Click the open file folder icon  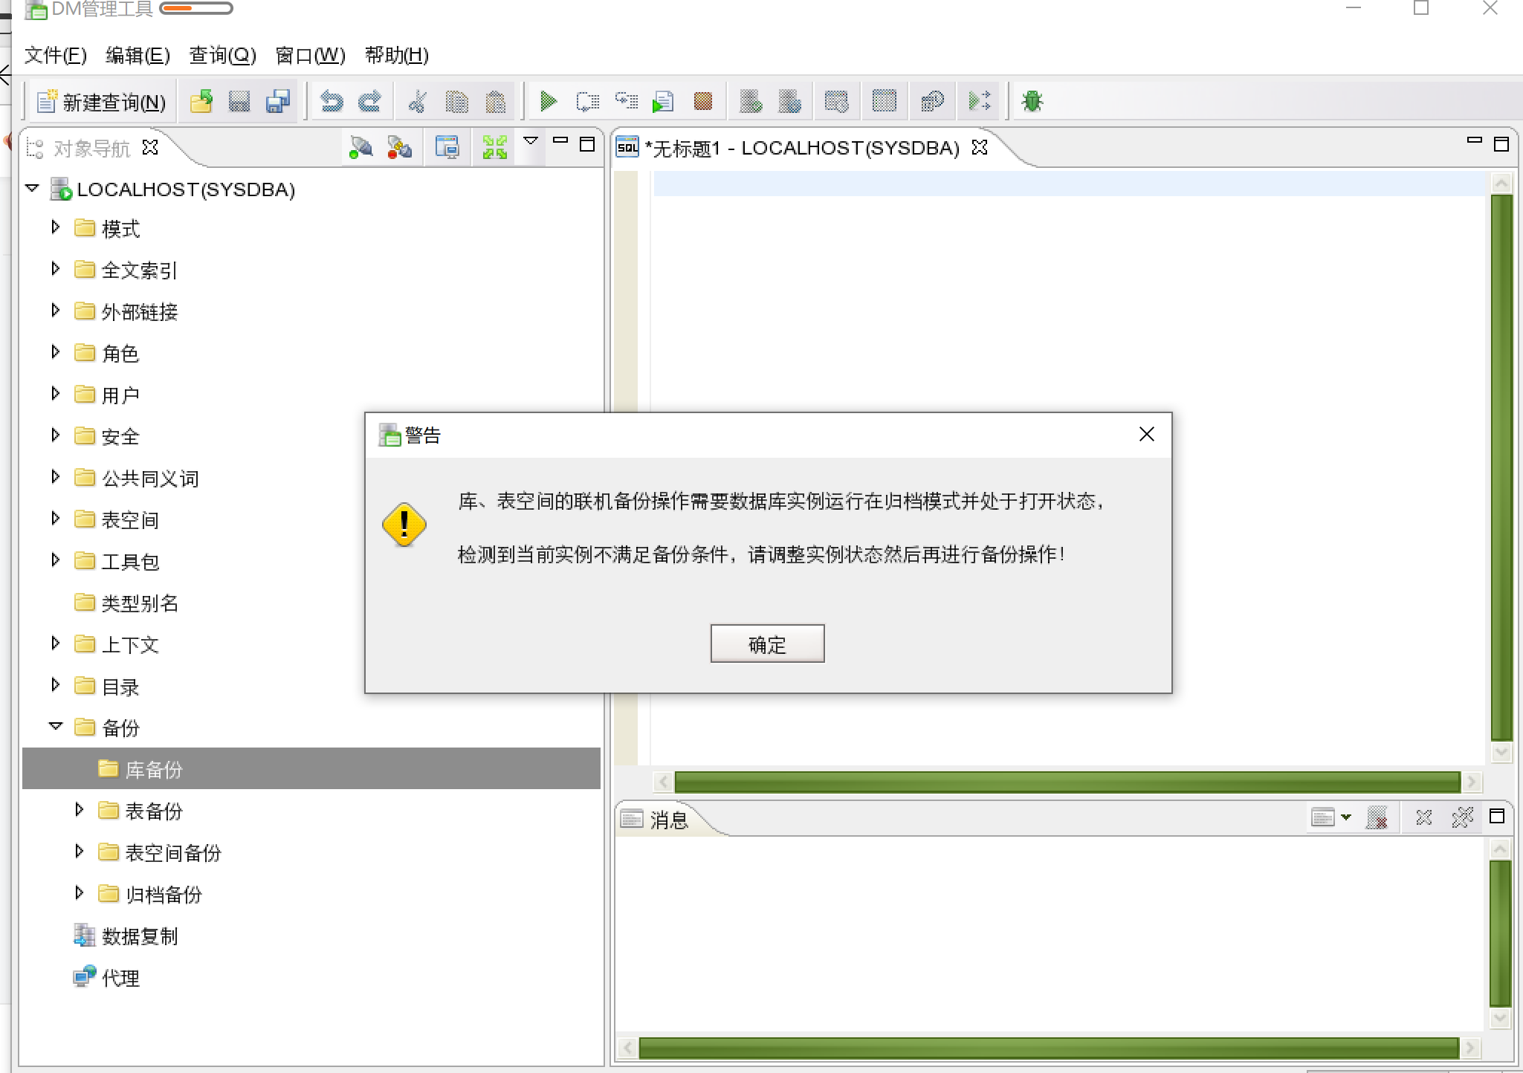(201, 101)
